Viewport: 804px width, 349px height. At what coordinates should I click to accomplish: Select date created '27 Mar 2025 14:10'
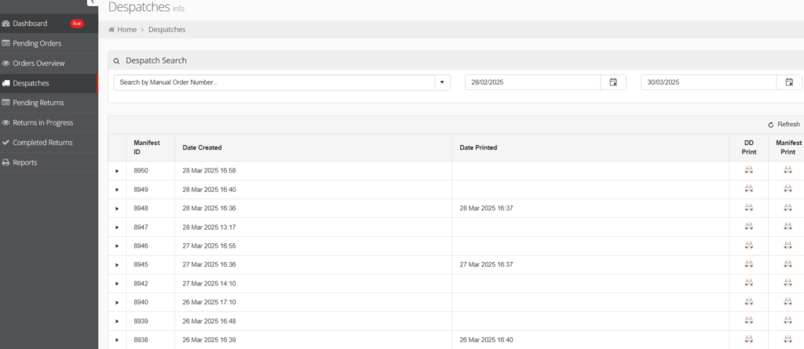click(x=209, y=283)
